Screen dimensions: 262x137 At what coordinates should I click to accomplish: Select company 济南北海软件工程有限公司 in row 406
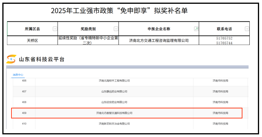tap(114, 81)
